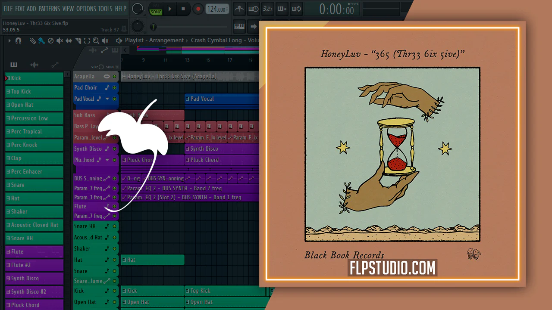
Task: Open the EDIT menu
Action: (20, 9)
